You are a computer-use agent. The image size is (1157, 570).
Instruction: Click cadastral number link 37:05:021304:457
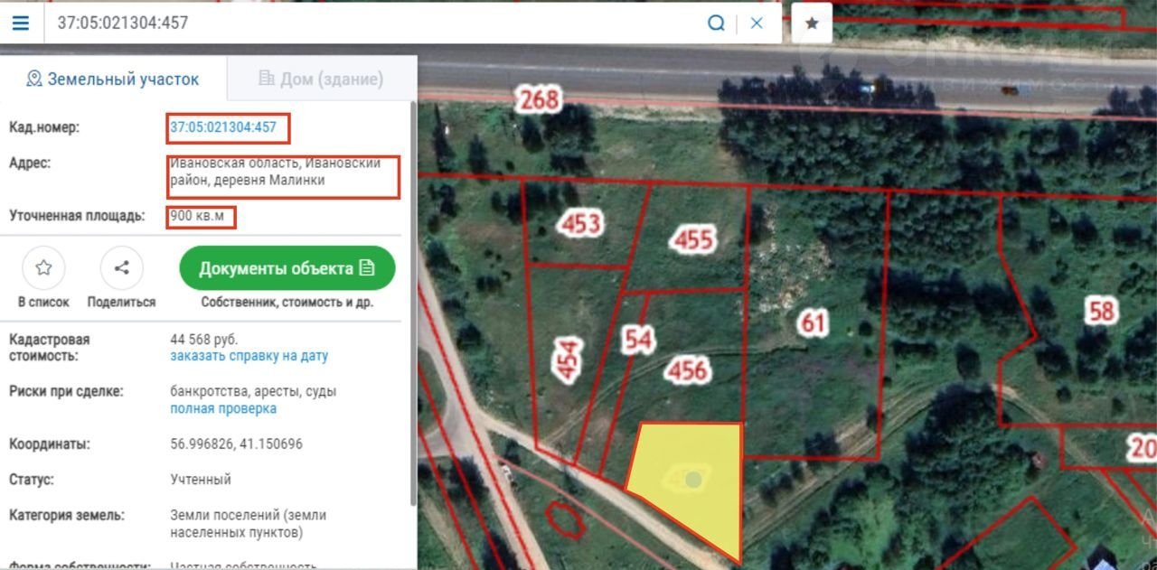click(x=223, y=127)
